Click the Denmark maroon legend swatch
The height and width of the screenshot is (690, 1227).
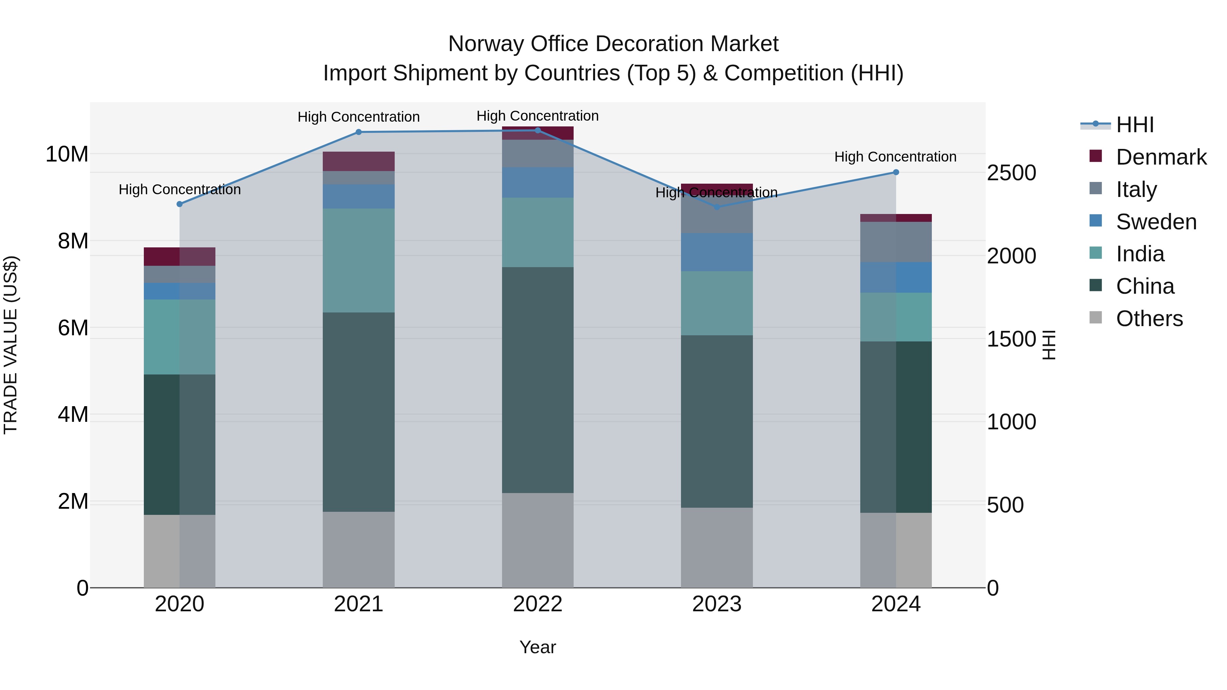1095,156
